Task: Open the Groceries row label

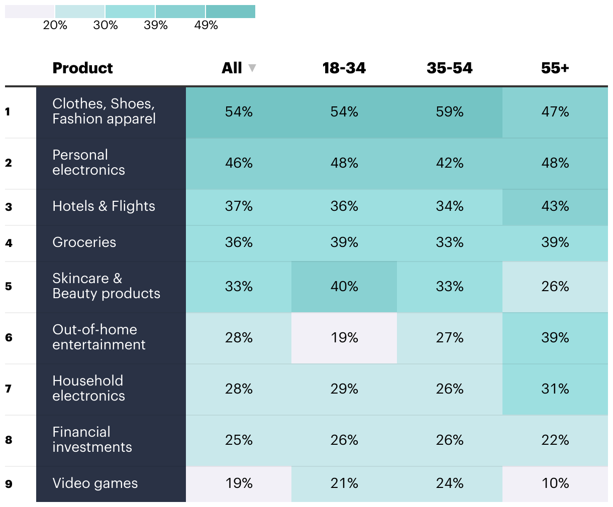Action: coord(84,242)
